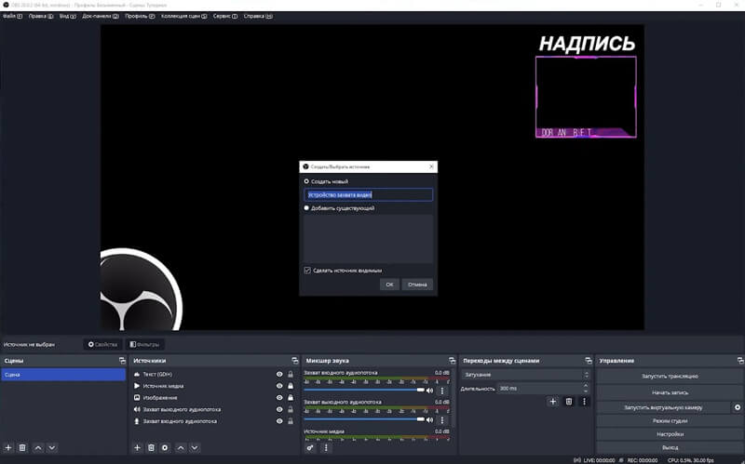Screen dimensions: 745x464
Task: Open three-dot menu of first mixer channel
Action: tap(442, 391)
